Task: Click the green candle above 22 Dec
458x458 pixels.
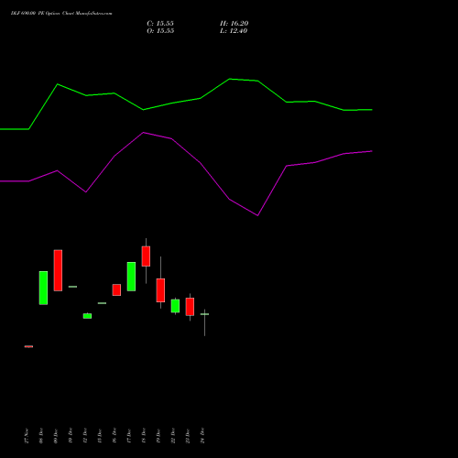Action: point(175,306)
